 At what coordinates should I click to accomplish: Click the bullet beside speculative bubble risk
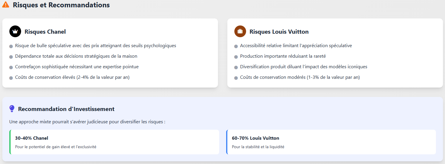(11, 46)
